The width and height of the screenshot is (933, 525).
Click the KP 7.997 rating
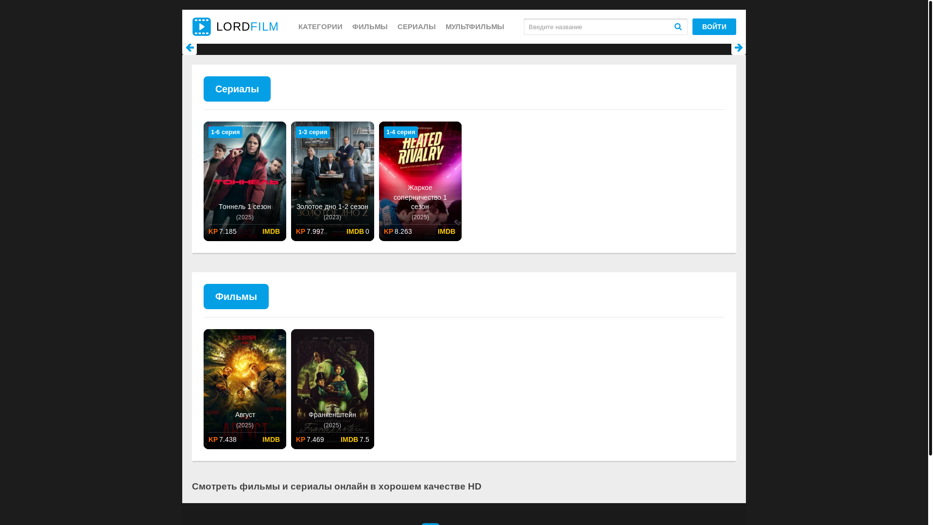[310, 231]
